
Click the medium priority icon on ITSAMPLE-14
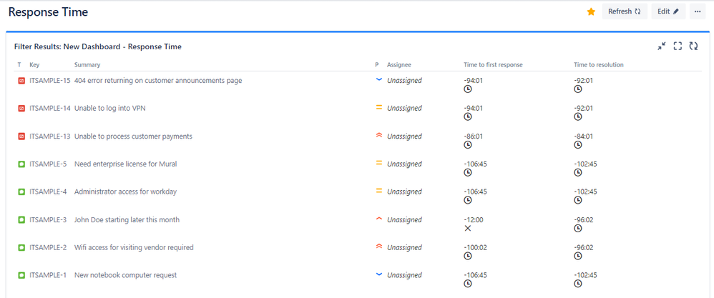click(378, 108)
